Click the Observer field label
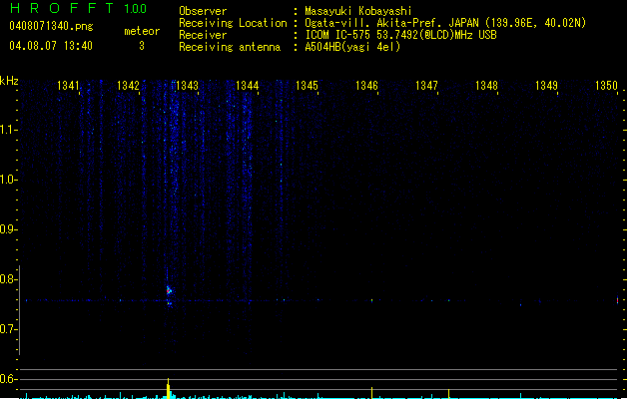 (203, 11)
